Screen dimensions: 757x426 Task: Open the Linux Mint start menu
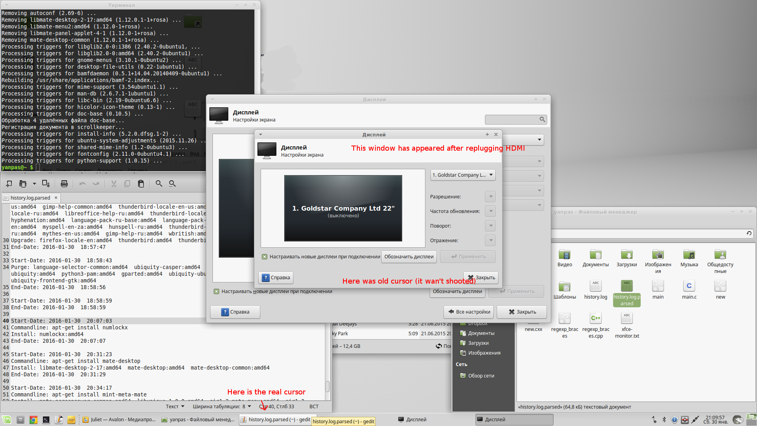(6, 420)
